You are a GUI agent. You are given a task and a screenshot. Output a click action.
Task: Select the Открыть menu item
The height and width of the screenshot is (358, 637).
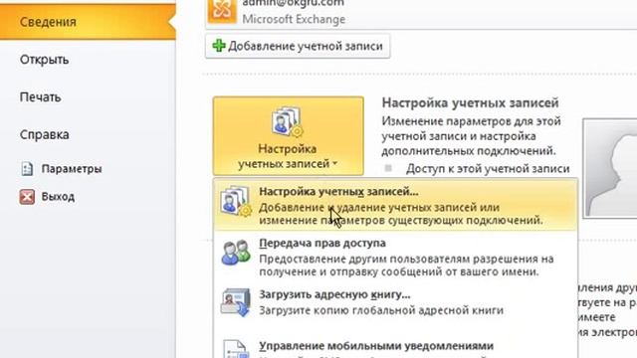[x=44, y=60]
